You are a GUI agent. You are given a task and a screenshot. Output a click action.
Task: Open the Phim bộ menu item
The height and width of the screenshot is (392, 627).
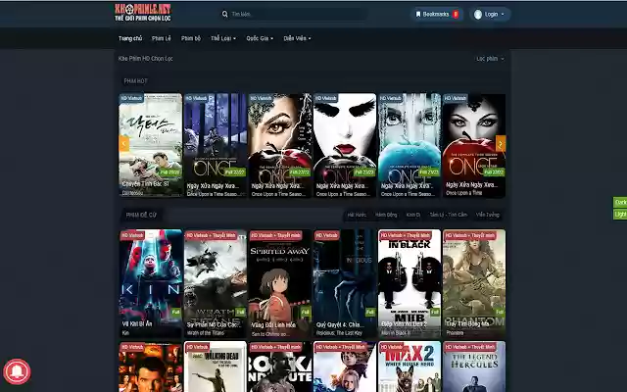pyautogui.click(x=191, y=38)
